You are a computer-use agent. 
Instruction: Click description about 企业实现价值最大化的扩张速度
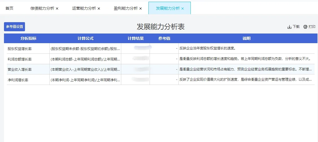(x=246, y=80)
